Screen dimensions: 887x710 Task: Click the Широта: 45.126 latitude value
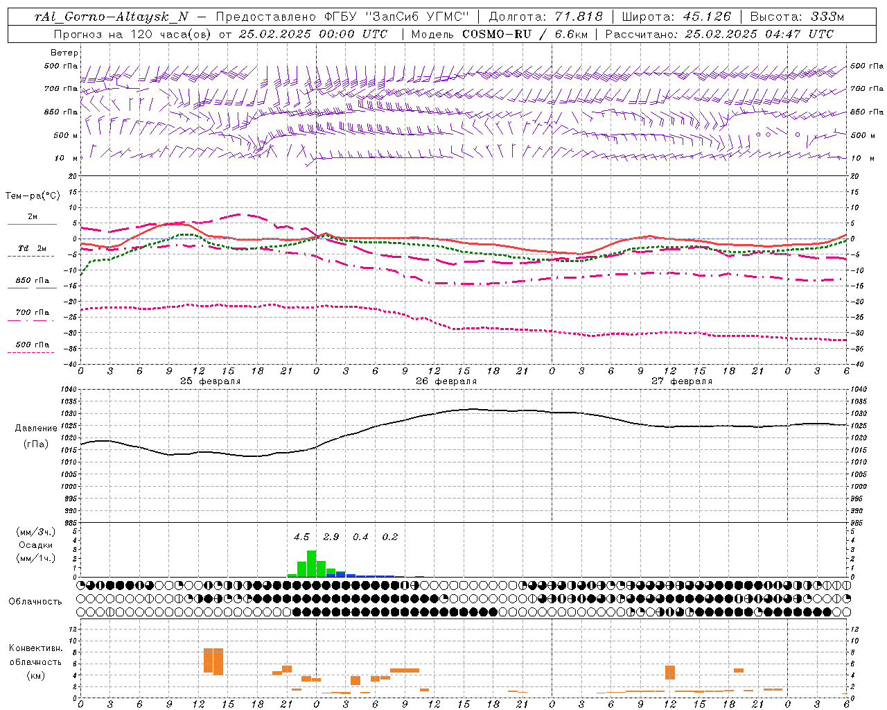(x=676, y=17)
